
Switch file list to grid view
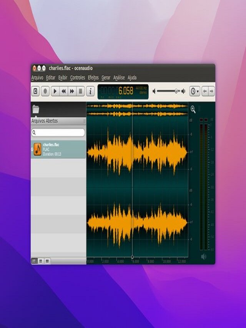coord(47,261)
